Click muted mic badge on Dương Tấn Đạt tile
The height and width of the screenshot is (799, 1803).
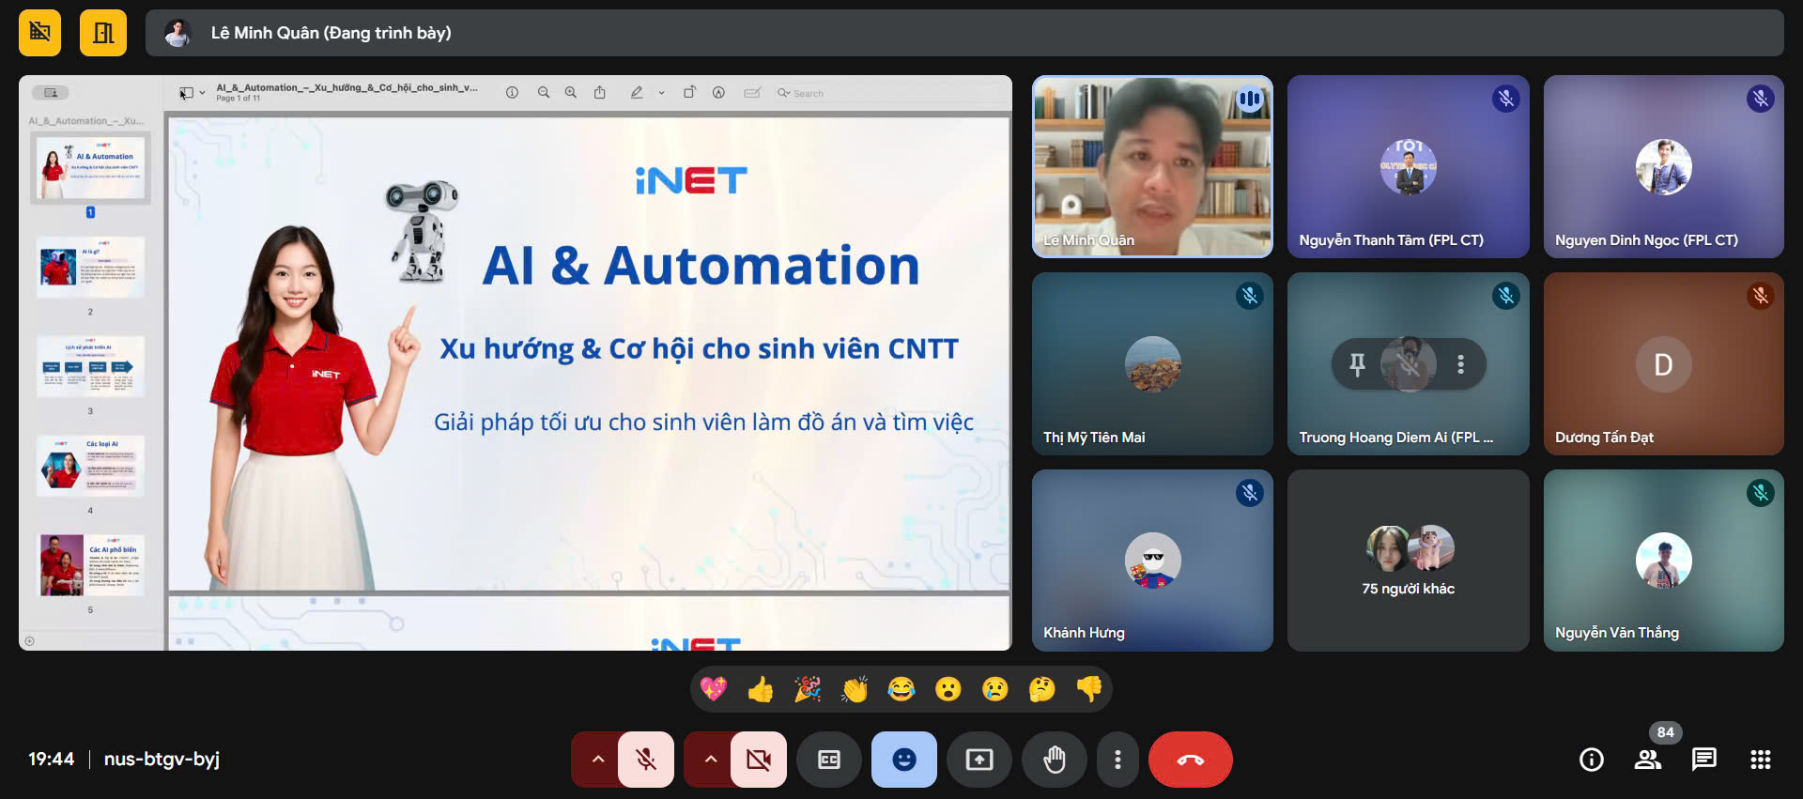1761,296
